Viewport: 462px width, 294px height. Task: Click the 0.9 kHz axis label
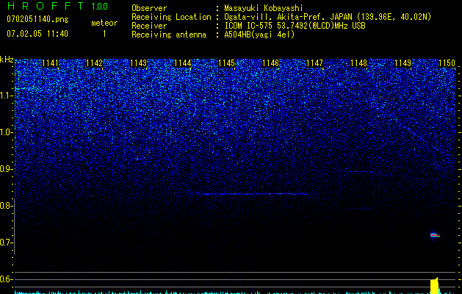(x=6, y=169)
